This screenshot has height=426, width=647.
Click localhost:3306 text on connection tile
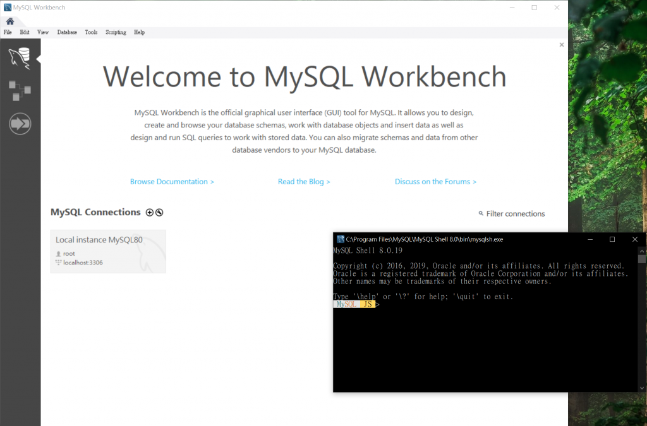[83, 263]
